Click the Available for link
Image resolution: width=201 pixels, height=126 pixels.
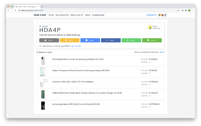[x=152, y=15]
